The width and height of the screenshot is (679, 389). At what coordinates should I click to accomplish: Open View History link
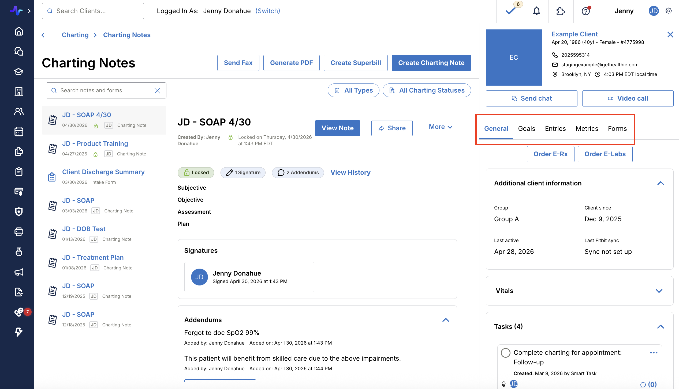point(350,173)
